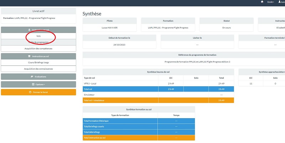Viewport: 285px width, 143px height.
Task: Expand the Options dropdown
Action: coord(40,84)
